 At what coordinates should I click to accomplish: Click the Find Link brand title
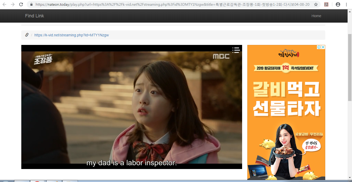click(x=35, y=16)
